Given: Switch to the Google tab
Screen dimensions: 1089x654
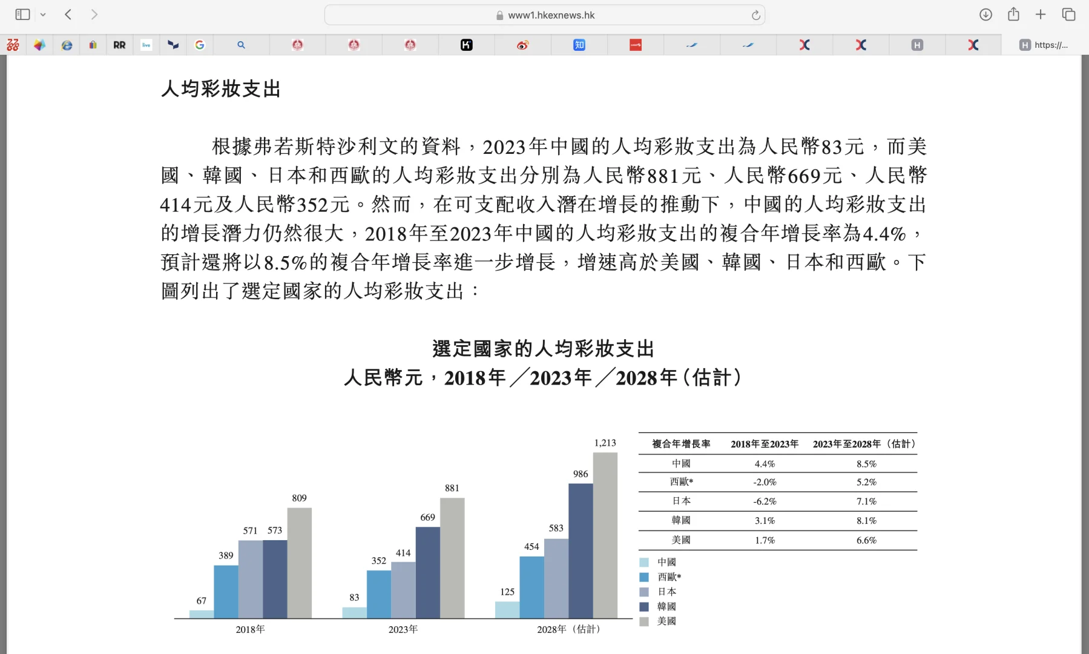Looking at the screenshot, I should tap(200, 45).
